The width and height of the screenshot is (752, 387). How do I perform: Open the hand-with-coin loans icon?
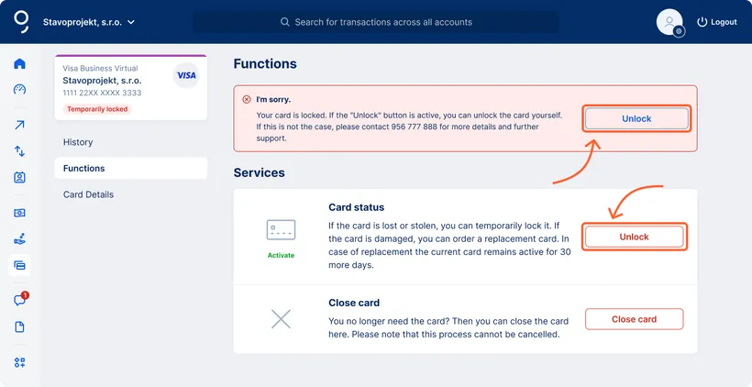[19, 239]
